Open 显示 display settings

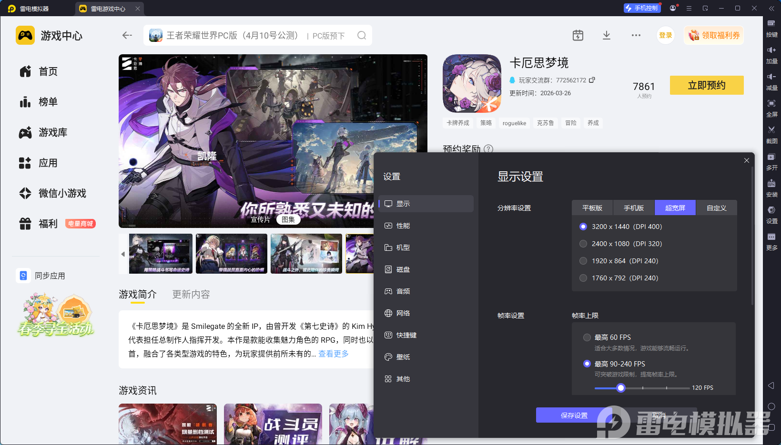pos(426,204)
